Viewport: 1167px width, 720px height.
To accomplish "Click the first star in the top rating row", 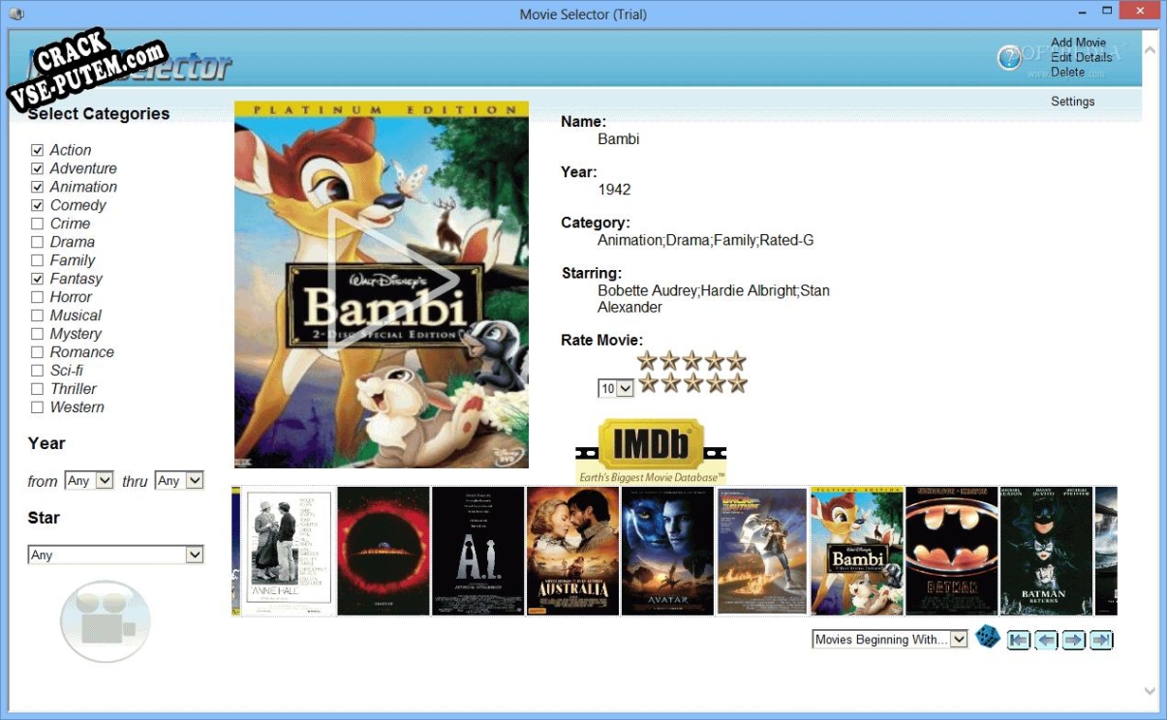I will (x=647, y=361).
